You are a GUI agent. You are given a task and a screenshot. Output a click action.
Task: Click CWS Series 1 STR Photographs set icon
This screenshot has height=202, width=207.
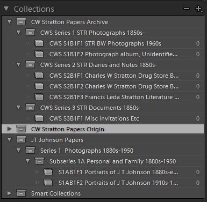coord(31,33)
